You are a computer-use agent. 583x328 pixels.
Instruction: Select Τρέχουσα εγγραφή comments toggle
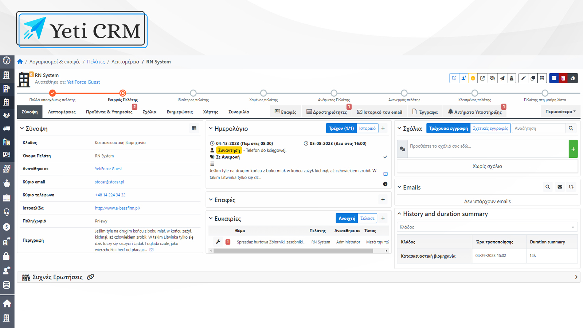click(448, 128)
